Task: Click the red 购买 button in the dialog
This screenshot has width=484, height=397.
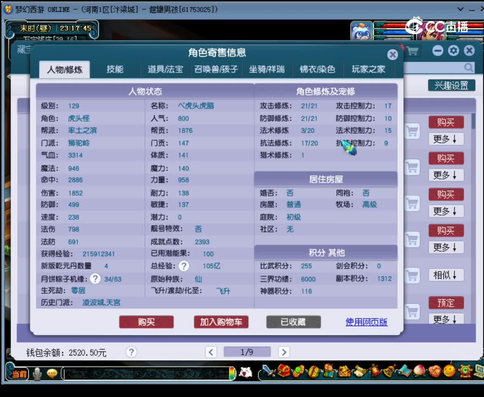Action: (x=146, y=322)
